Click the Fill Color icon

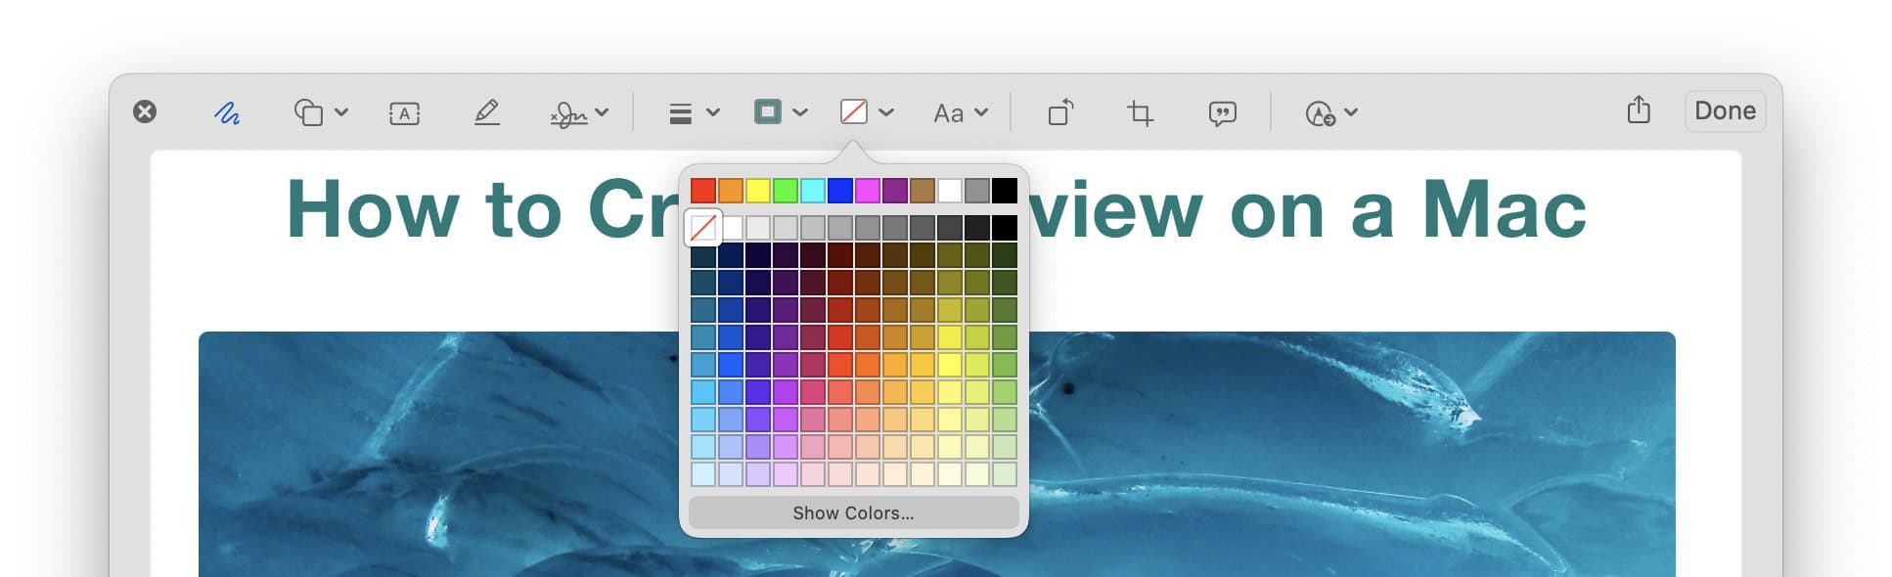click(854, 112)
